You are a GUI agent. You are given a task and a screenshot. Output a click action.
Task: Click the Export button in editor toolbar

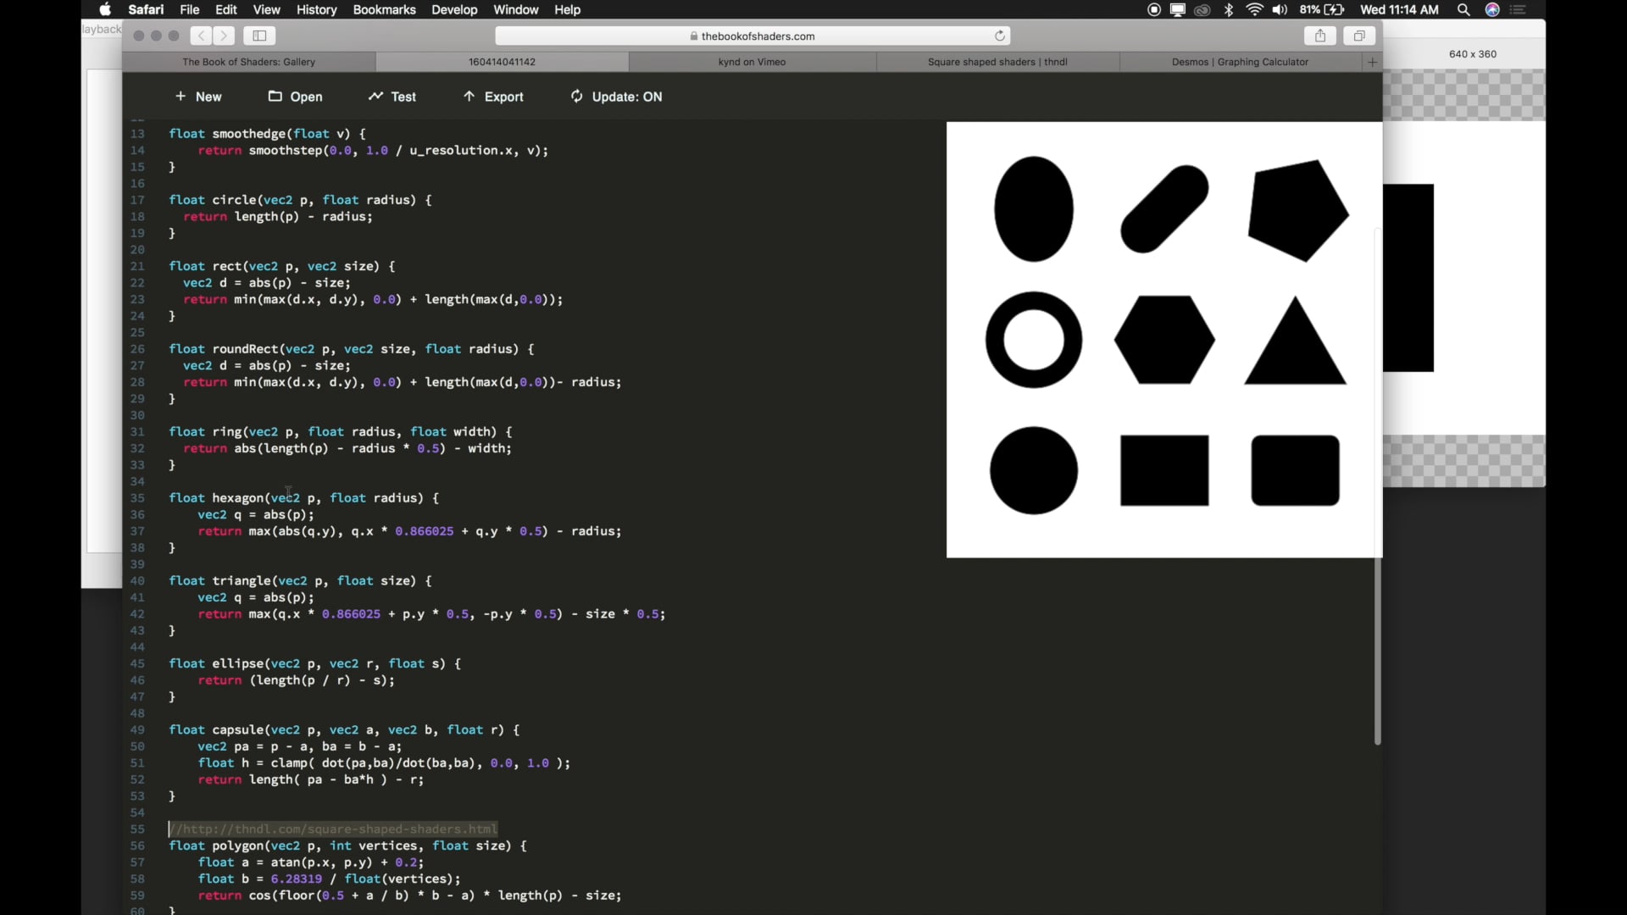pos(493,97)
